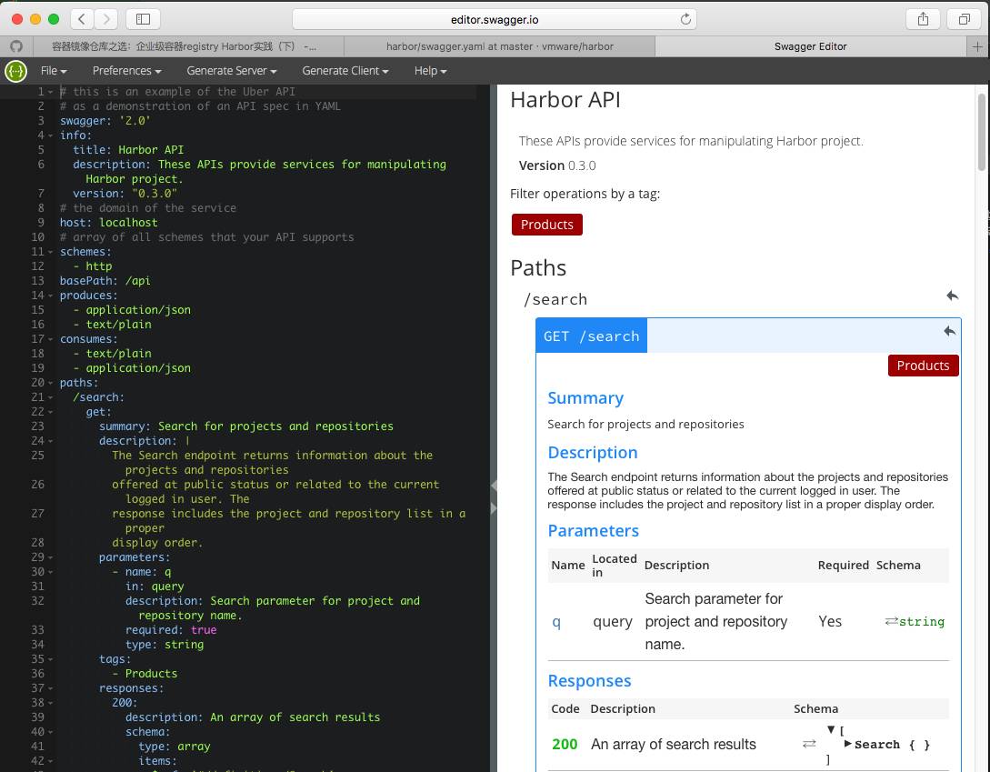The height and width of the screenshot is (772, 990).
Task: Click the basePath: /api line
Action: pos(105,280)
